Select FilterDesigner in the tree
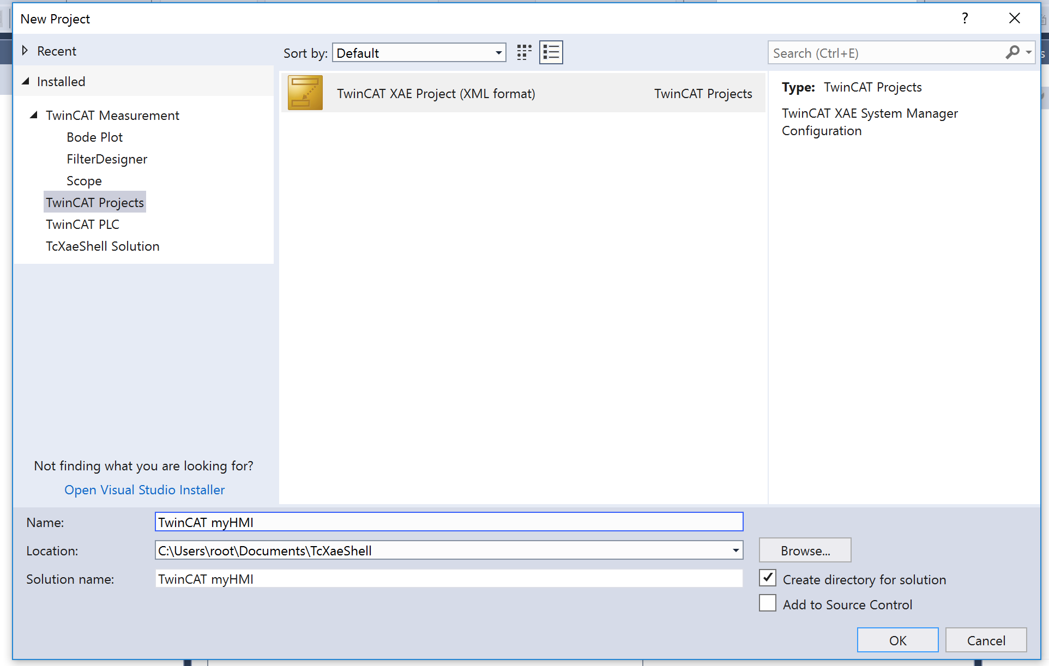 [107, 159]
